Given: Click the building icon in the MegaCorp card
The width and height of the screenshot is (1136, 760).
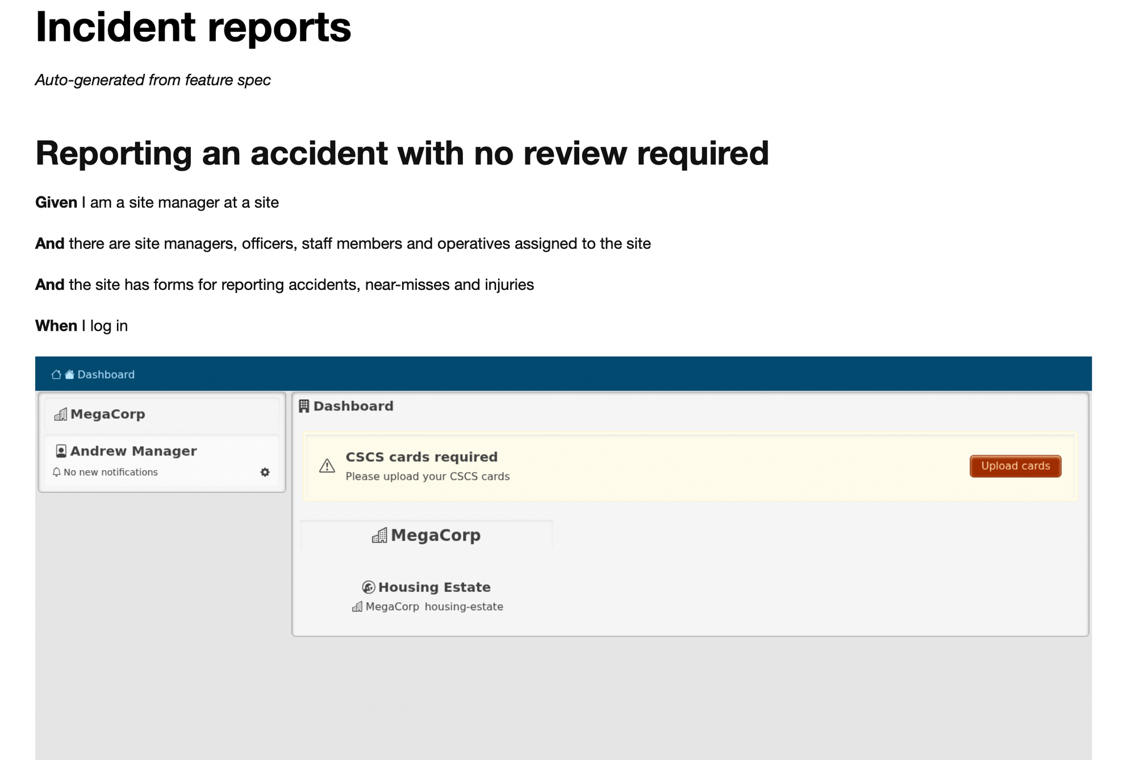Looking at the screenshot, I should [379, 535].
